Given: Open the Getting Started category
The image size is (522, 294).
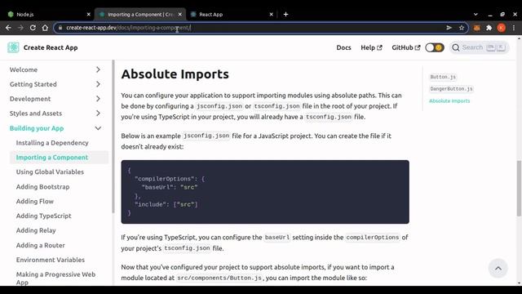Looking at the screenshot, I should pos(33,84).
